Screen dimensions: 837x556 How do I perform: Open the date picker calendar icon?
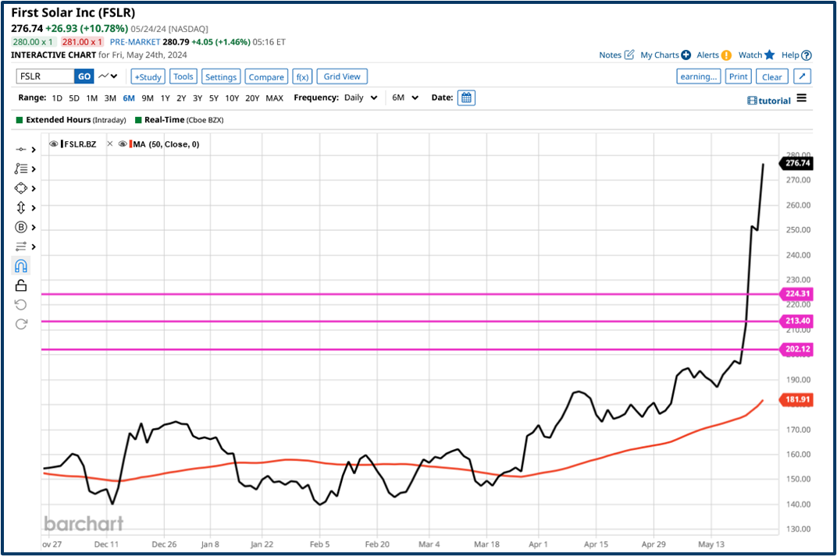click(x=466, y=97)
